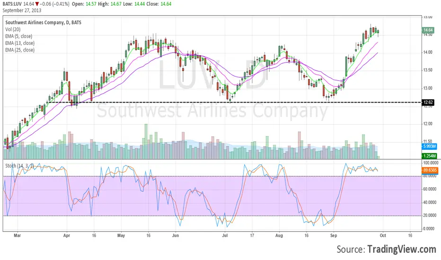Viewport: 441px width, 260px height.
Task: Click the 12.62 support level price tag
Action: pyautogui.click(x=428, y=102)
